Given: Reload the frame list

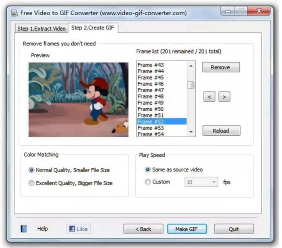Looking at the screenshot, I should 221,131.
